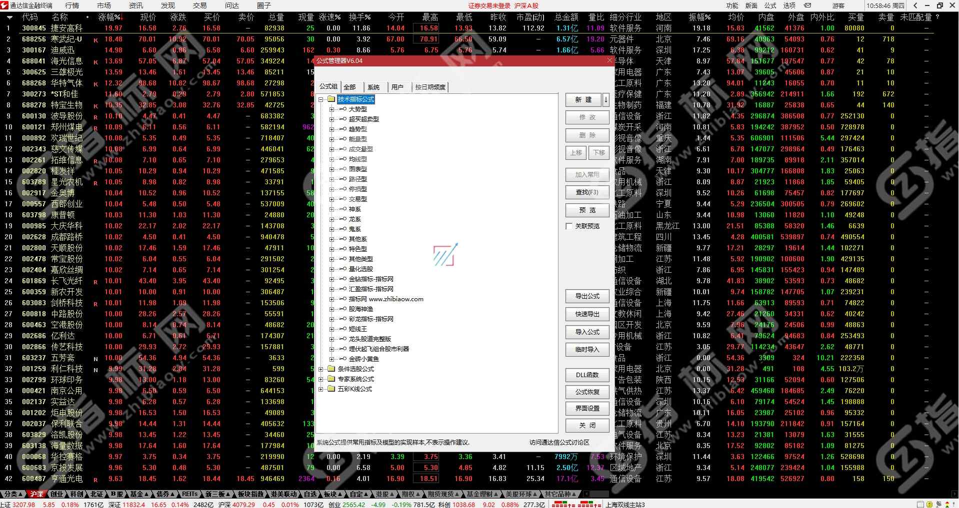
Task: Switch to the 按日期频度 tab
Action: click(430, 87)
